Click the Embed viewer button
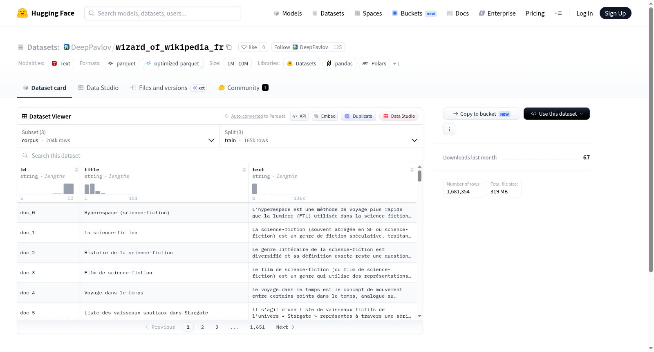 point(325,116)
